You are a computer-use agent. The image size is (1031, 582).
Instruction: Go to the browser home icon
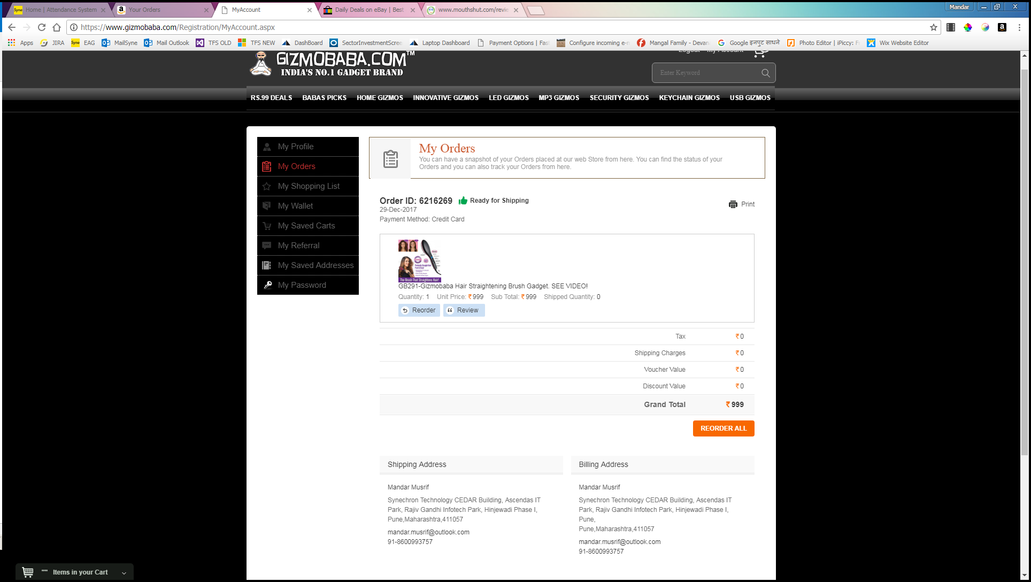coord(57,27)
